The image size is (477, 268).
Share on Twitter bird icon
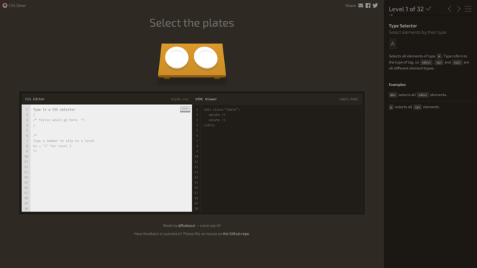[375, 6]
